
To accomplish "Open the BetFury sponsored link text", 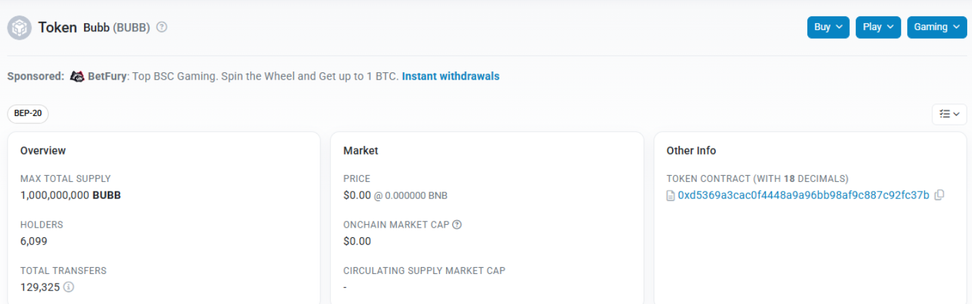I will click(107, 76).
